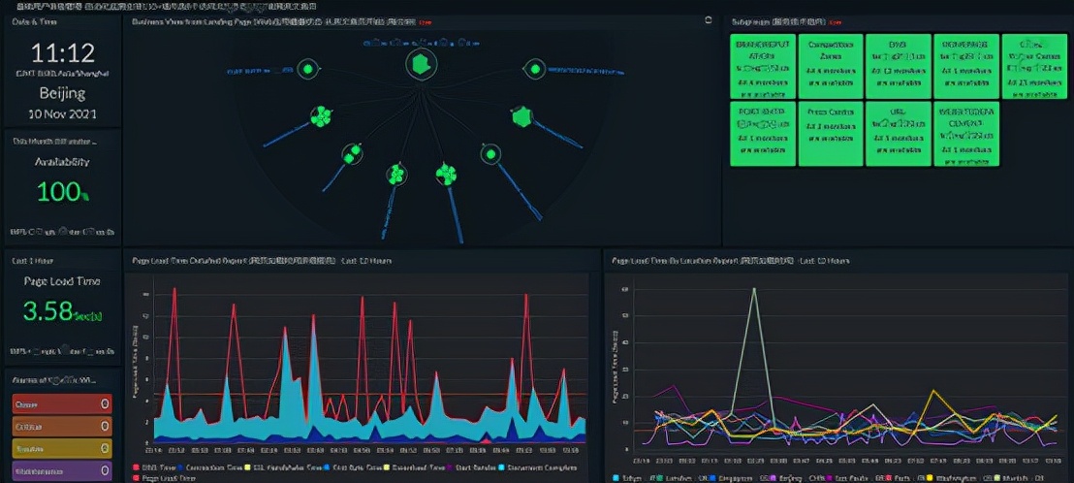Click the left flower-shaped cluster node
Image resolution: width=1074 pixels, height=483 pixels.
click(x=320, y=116)
